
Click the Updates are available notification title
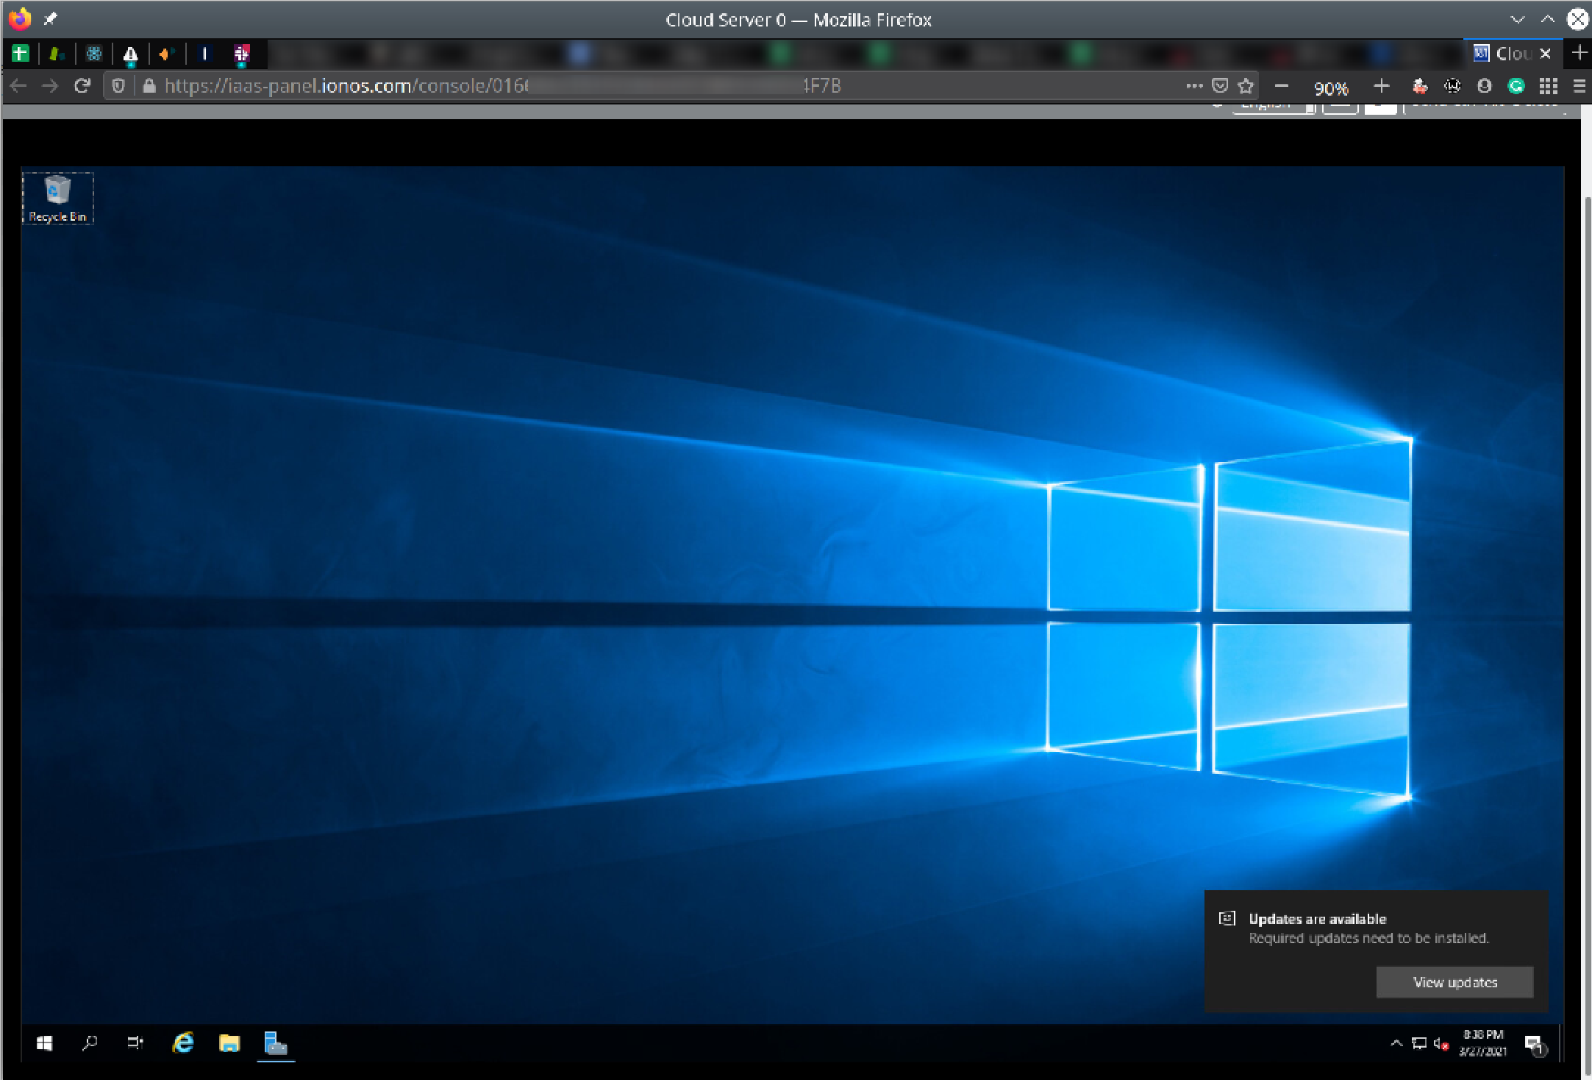pos(1317,919)
